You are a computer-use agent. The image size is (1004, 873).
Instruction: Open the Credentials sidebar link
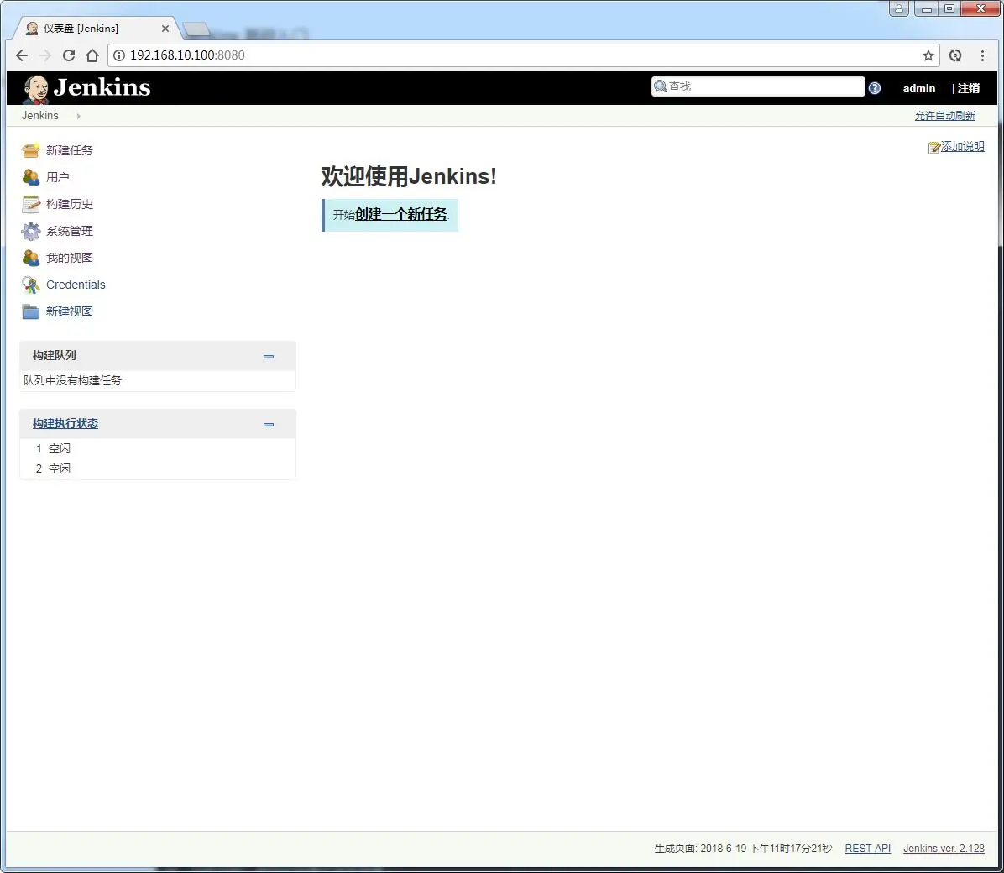(76, 285)
